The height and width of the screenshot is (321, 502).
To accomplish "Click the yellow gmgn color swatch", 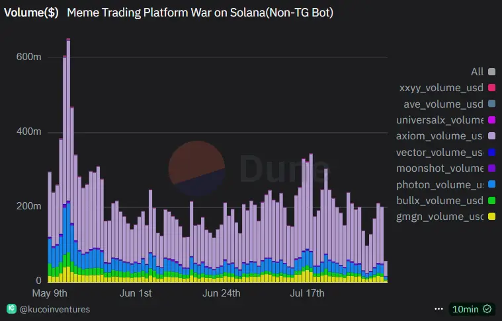I will coord(491,217).
